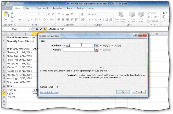Click the Center alignment icon

tap(63, 20)
